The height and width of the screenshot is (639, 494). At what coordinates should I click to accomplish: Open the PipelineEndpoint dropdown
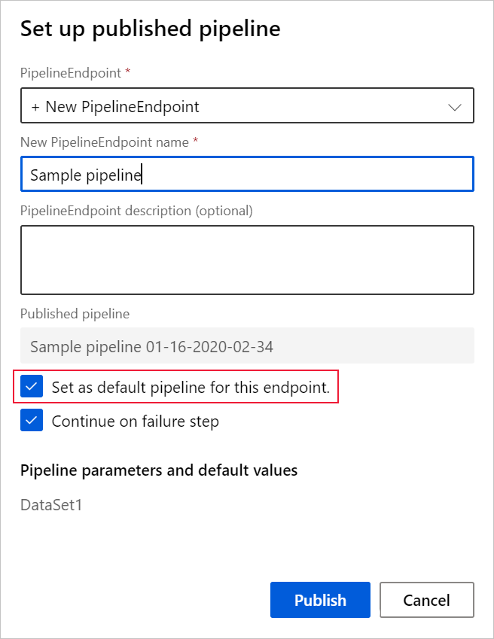coord(247,105)
